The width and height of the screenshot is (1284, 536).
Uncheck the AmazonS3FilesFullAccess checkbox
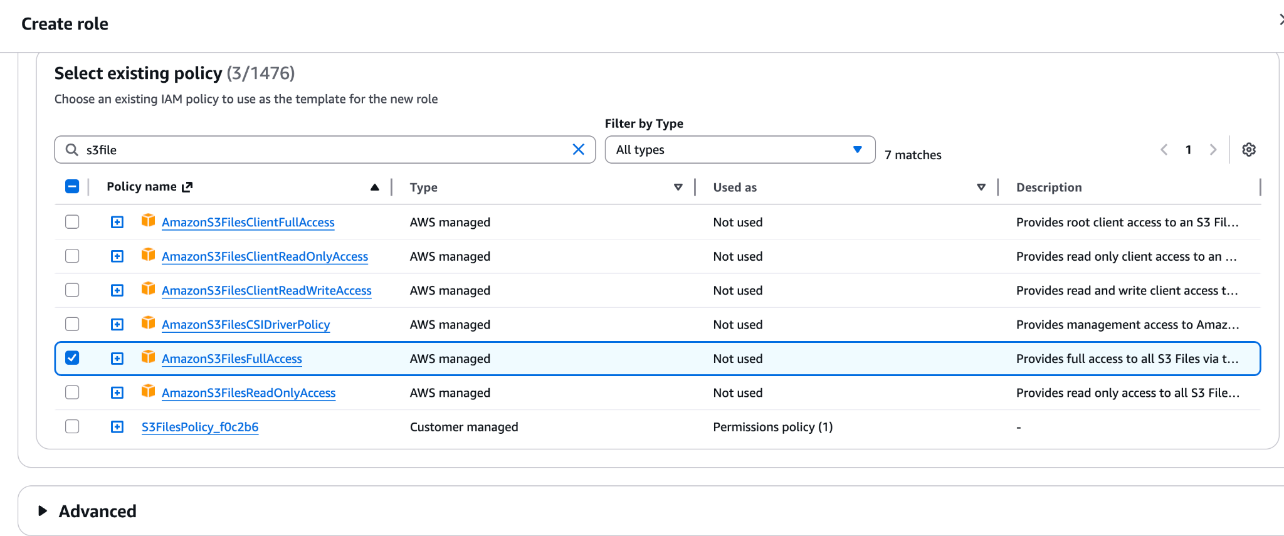(x=72, y=358)
